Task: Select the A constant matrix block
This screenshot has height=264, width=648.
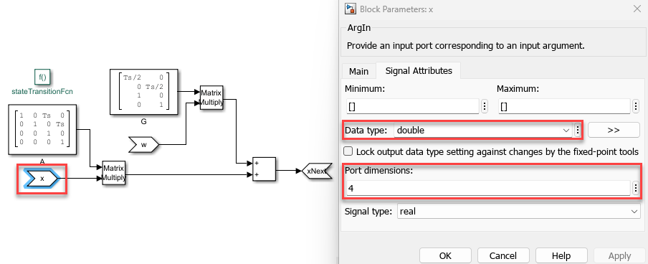Action: coord(42,131)
